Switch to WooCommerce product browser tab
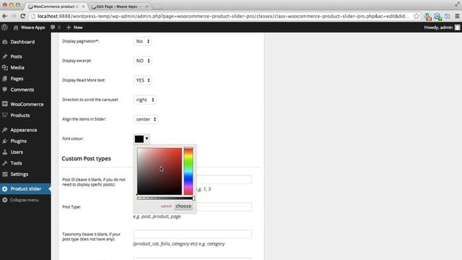Viewport: 462px width, 260px height. [56, 6]
